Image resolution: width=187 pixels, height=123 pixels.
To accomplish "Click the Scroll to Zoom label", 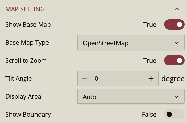I will click(x=26, y=61).
